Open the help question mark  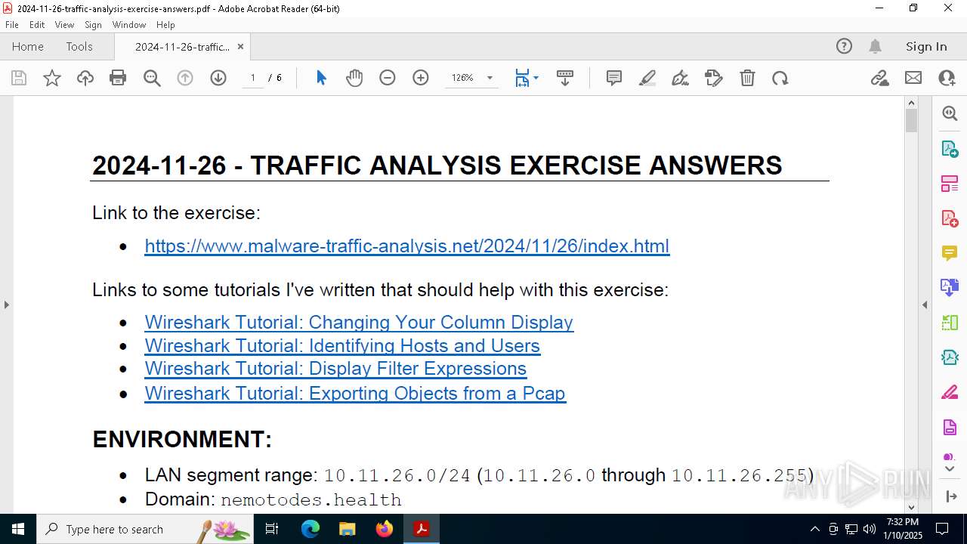click(x=844, y=46)
